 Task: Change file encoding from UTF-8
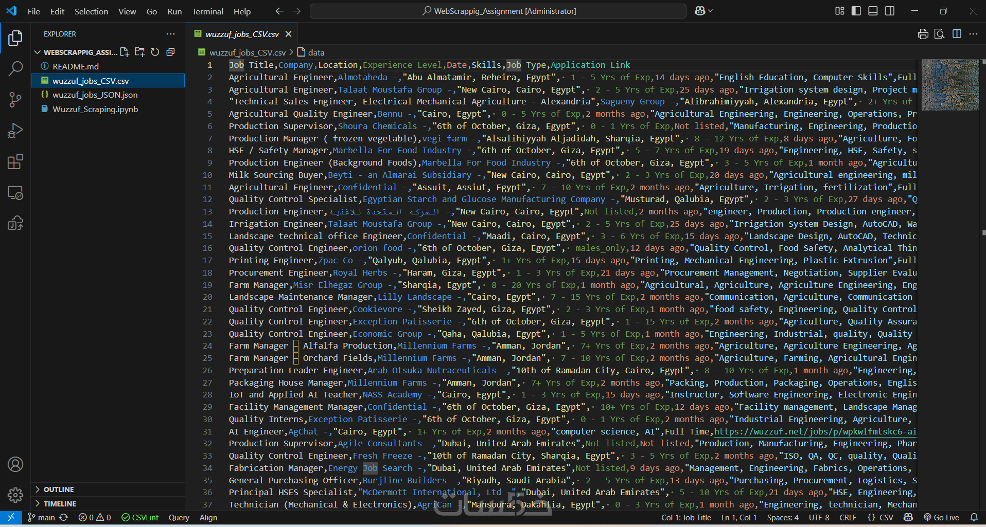coord(819,517)
